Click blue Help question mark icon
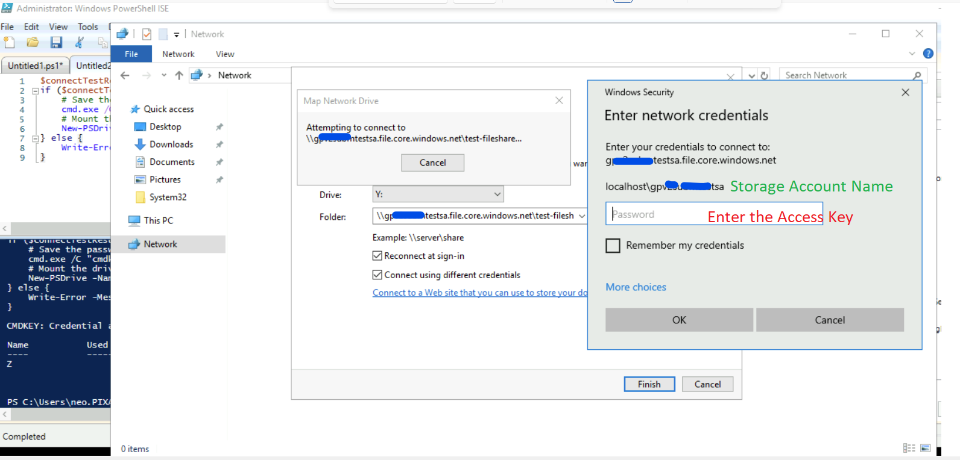960x460 pixels. pyautogui.click(x=928, y=54)
